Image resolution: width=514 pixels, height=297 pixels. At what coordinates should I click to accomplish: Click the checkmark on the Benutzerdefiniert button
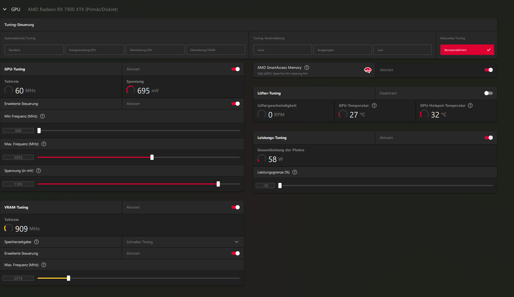click(x=489, y=50)
